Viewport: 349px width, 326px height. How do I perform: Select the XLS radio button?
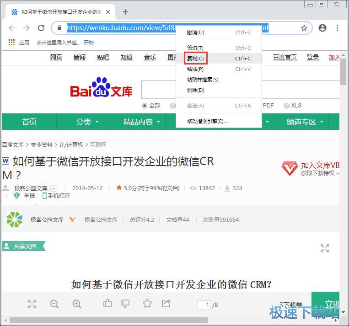coord(287,106)
